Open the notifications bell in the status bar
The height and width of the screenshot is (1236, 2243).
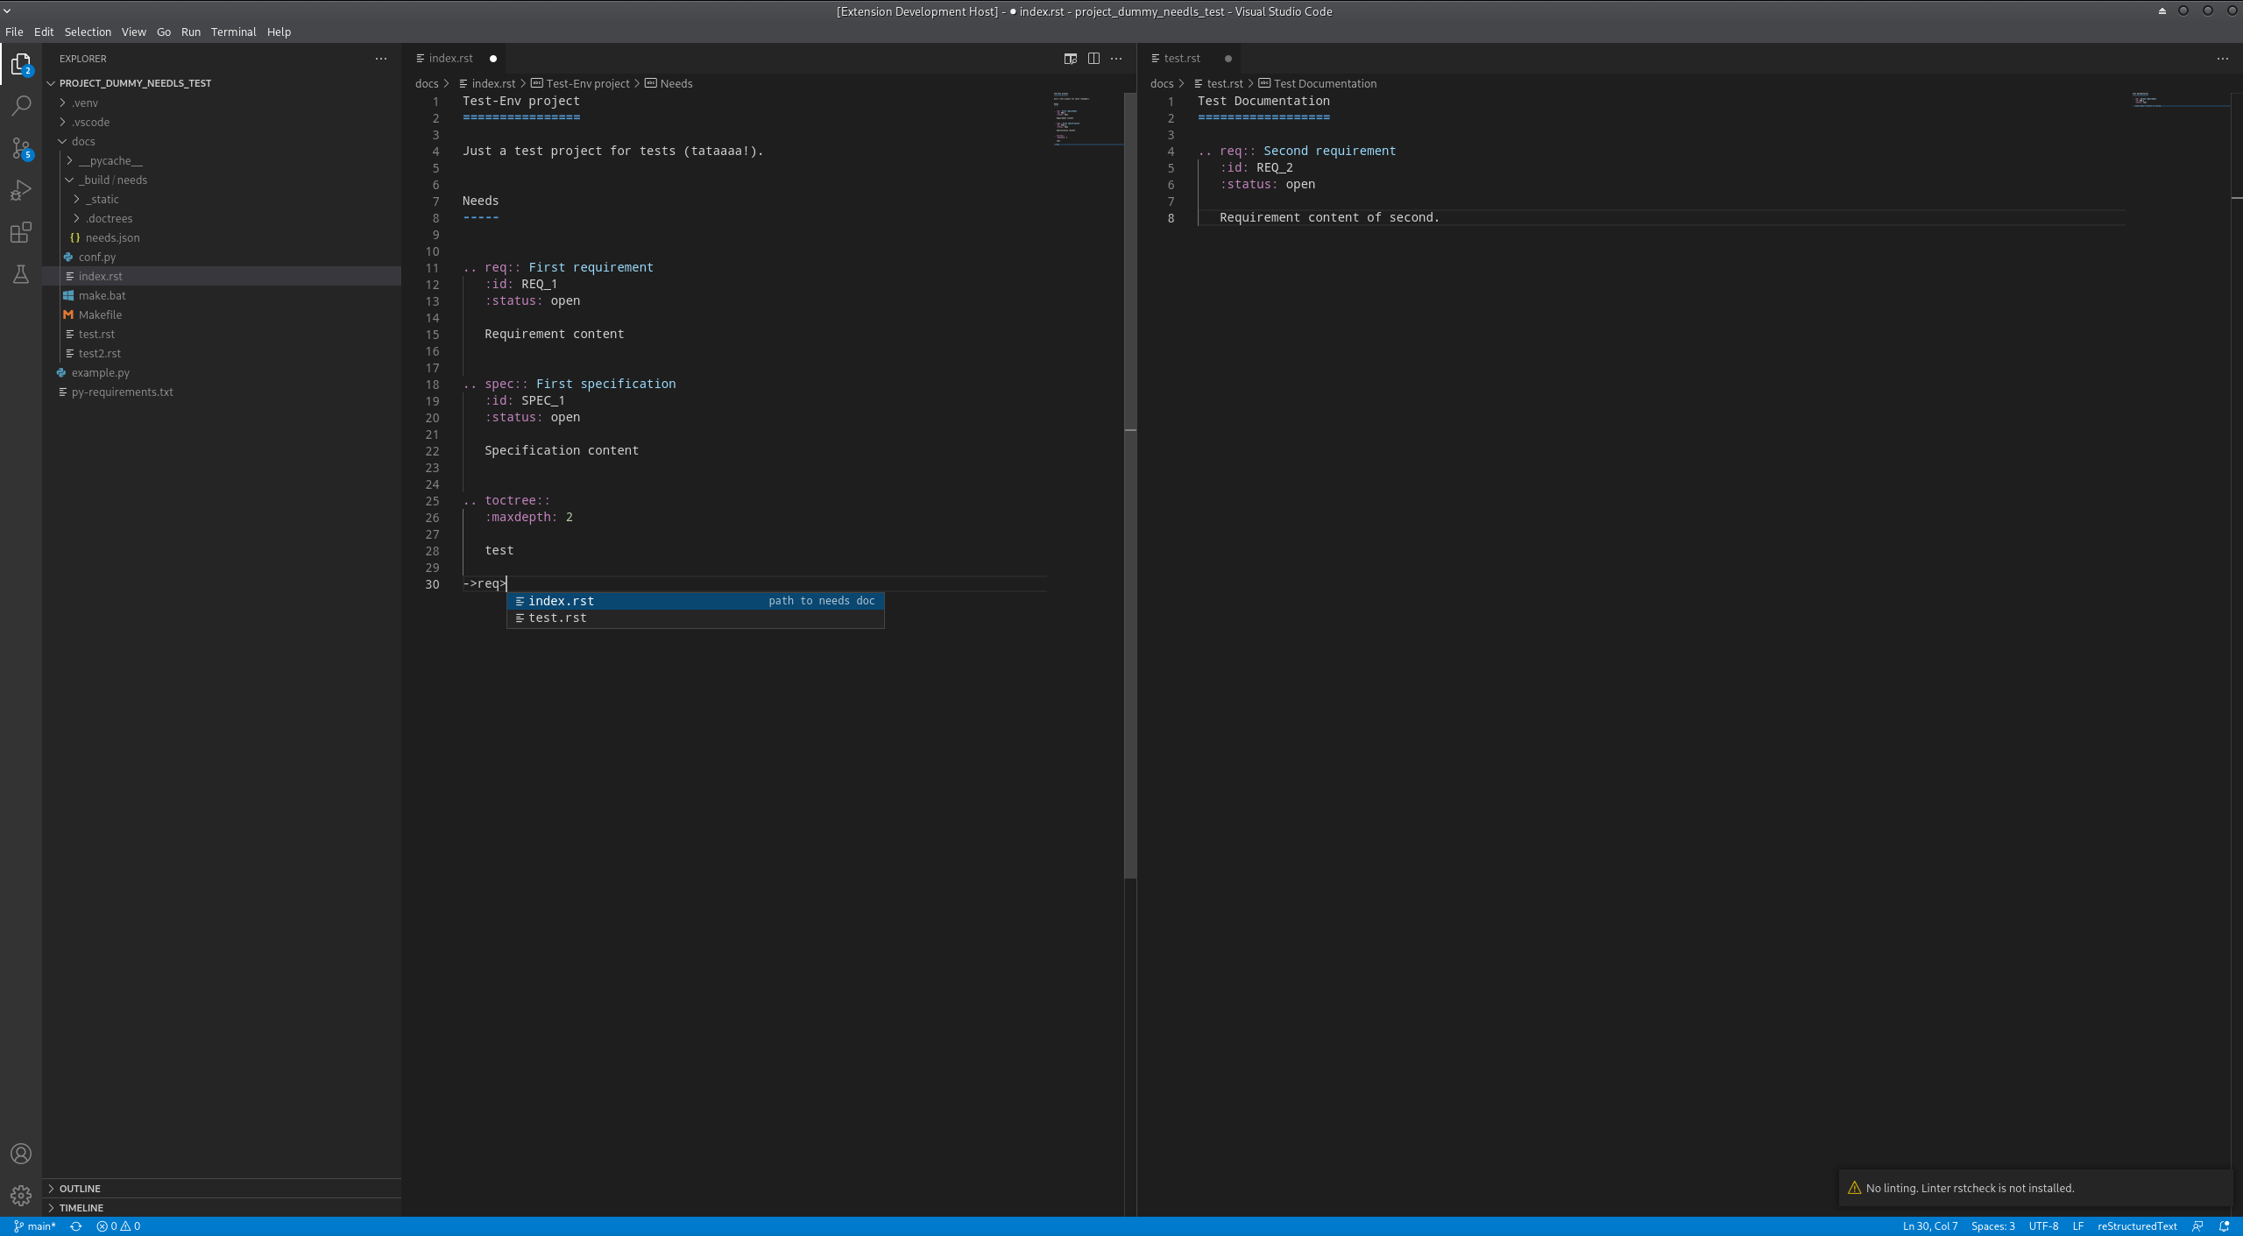pos(2223,1225)
